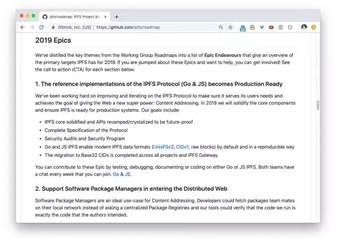
Task: Click the 2019 Epics heading
Action: [53, 40]
